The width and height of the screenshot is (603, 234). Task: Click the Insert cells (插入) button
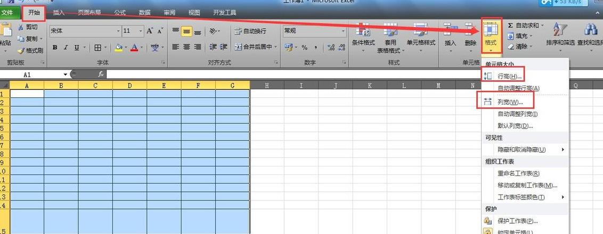click(450, 38)
